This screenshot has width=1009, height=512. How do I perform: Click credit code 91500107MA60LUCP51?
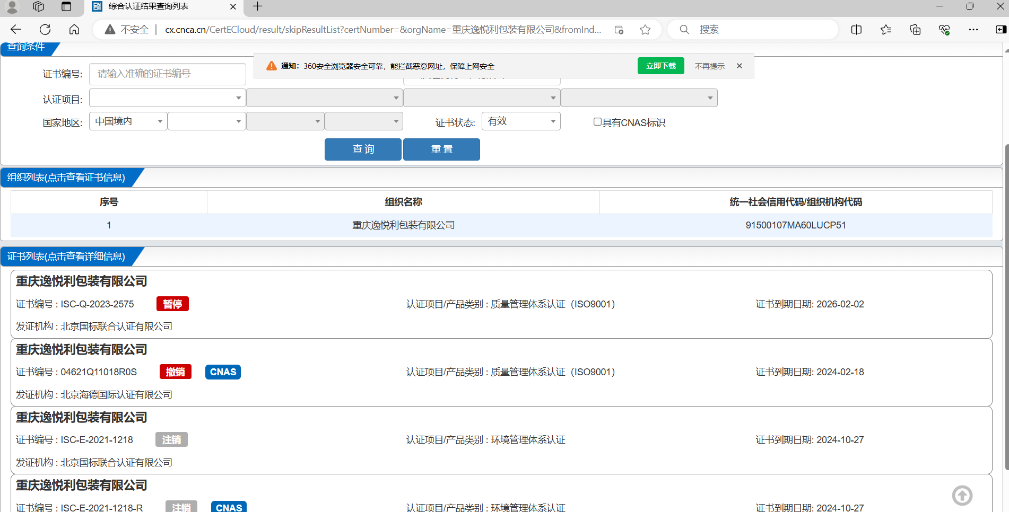tap(796, 225)
